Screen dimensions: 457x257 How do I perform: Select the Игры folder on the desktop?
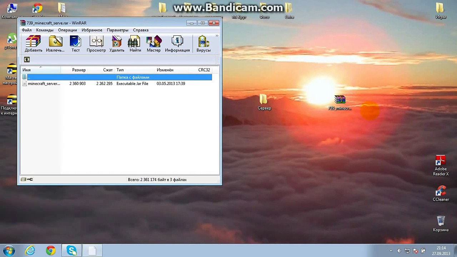pos(441,11)
